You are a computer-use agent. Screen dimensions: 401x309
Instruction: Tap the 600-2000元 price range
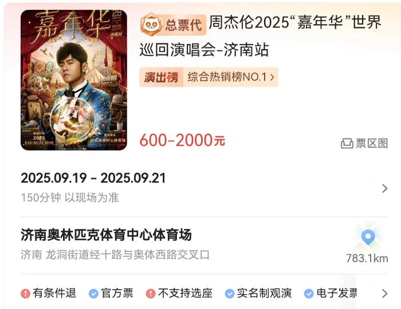click(x=182, y=140)
